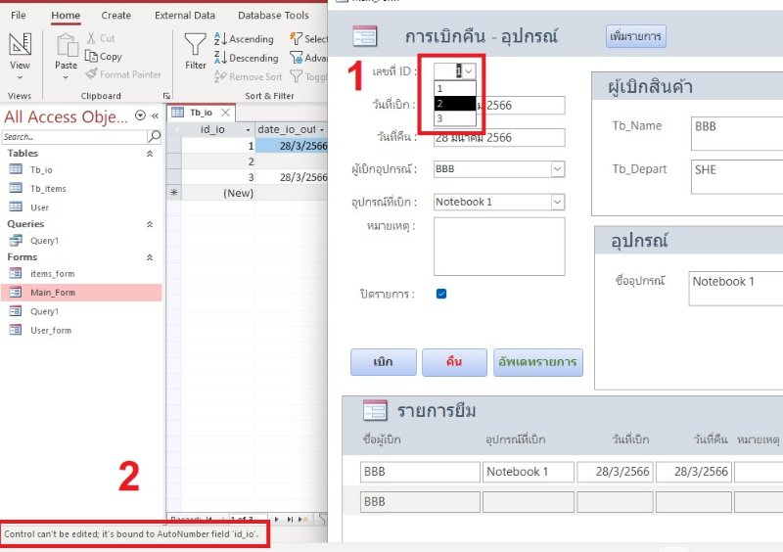Click the View icon in the ribbon
This screenshot has height=552, width=783.
click(x=20, y=45)
